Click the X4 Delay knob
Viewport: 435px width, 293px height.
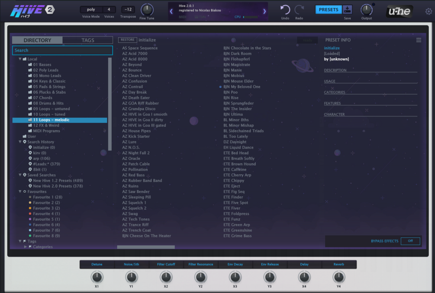(304, 277)
